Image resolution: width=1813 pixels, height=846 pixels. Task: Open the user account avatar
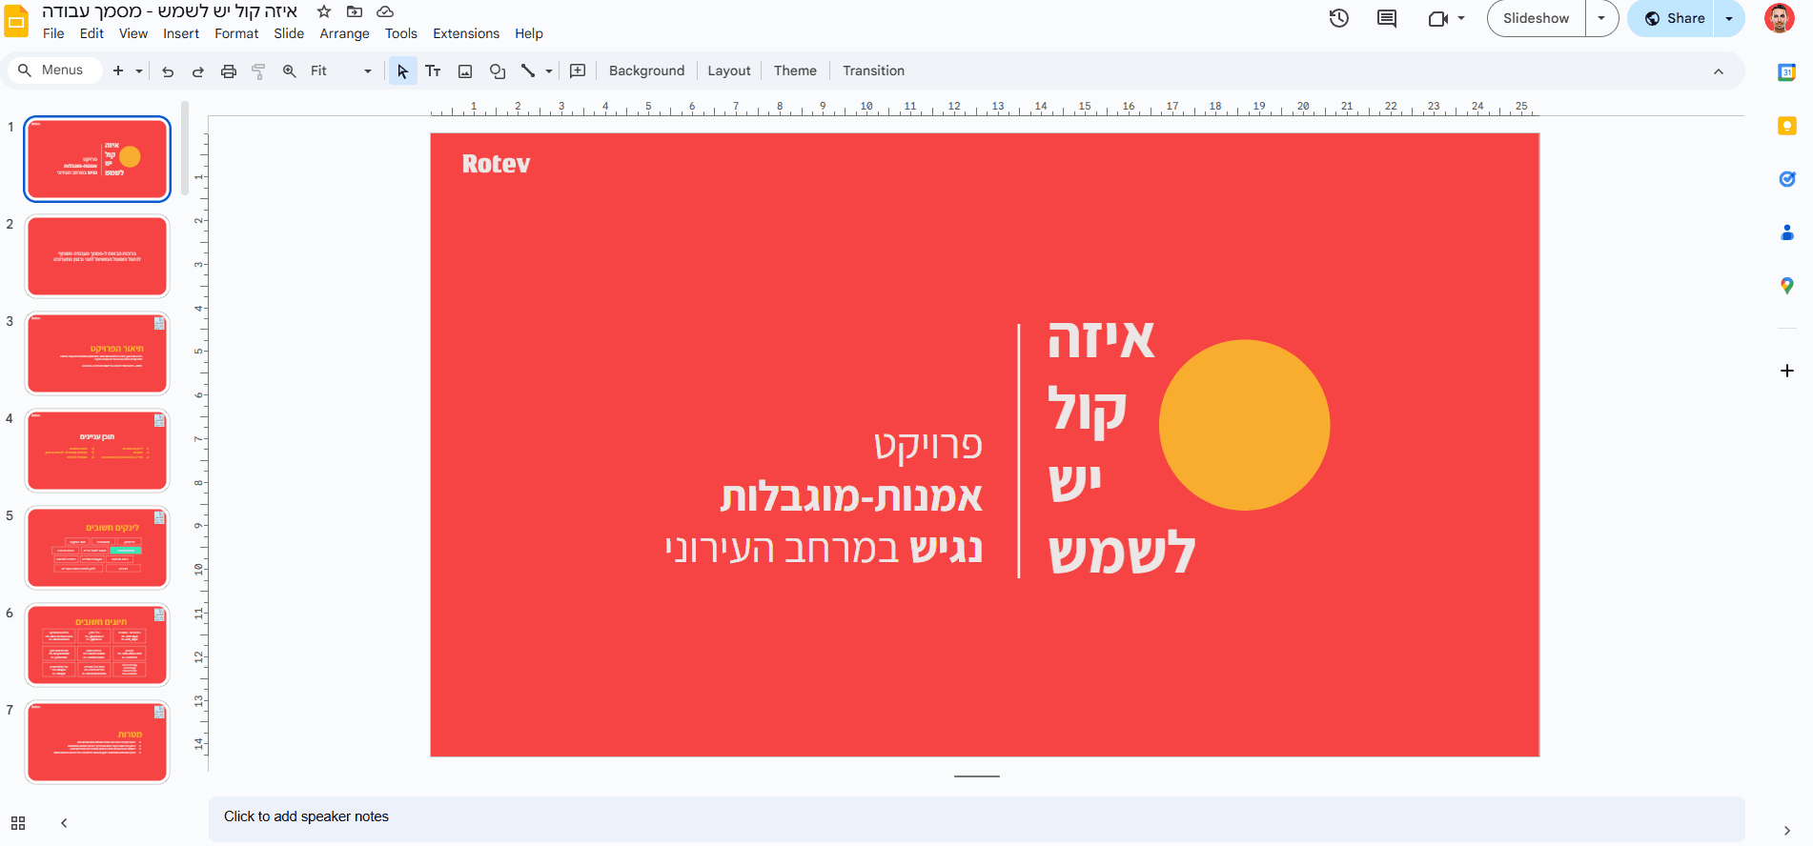[1780, 18]
